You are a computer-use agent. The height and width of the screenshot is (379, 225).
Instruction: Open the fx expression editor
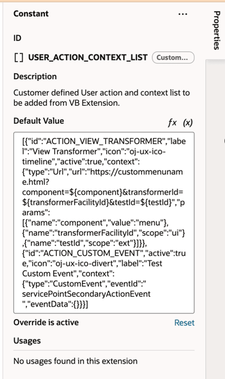coord(172,122)
